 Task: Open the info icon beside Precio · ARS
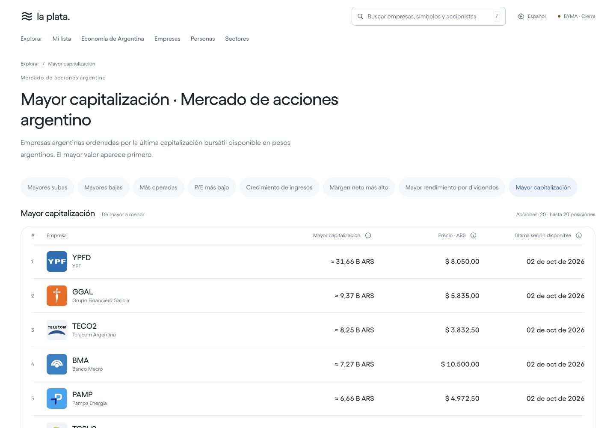pyautogui.click(x=473, y=235)
